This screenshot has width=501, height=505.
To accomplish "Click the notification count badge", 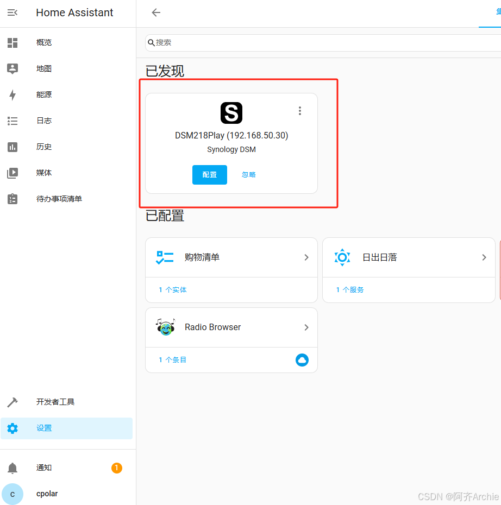I will tap(117, 468).
